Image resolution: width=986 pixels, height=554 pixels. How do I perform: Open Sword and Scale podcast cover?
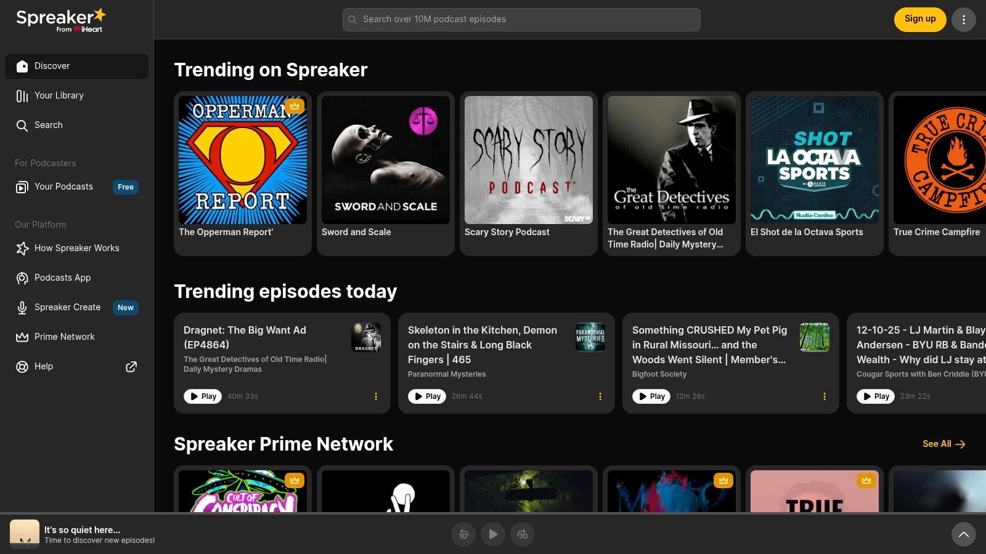[386, 160]
